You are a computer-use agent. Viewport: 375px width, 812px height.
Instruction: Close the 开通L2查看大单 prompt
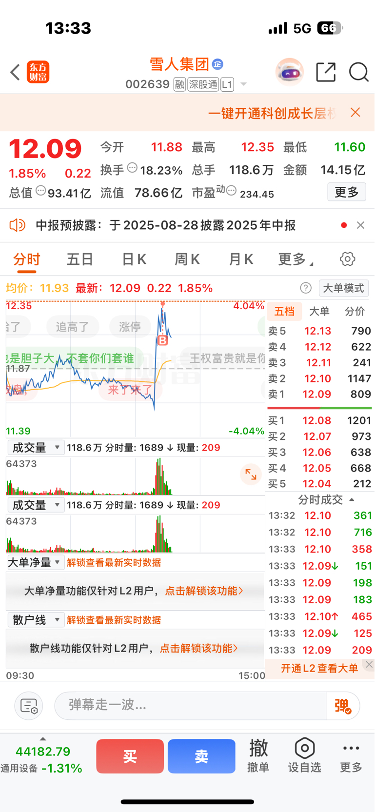click(x=369, y=665)
